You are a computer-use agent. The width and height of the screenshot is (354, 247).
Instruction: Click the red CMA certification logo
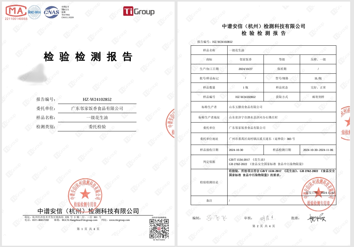coord(16,11)
